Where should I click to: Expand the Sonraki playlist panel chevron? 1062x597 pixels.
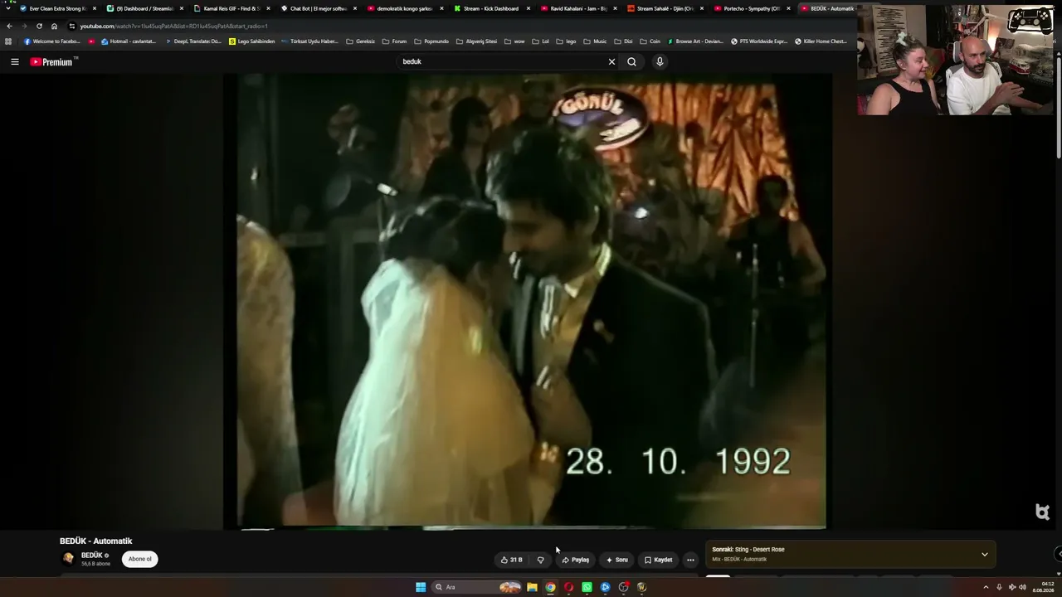[984, 554]
